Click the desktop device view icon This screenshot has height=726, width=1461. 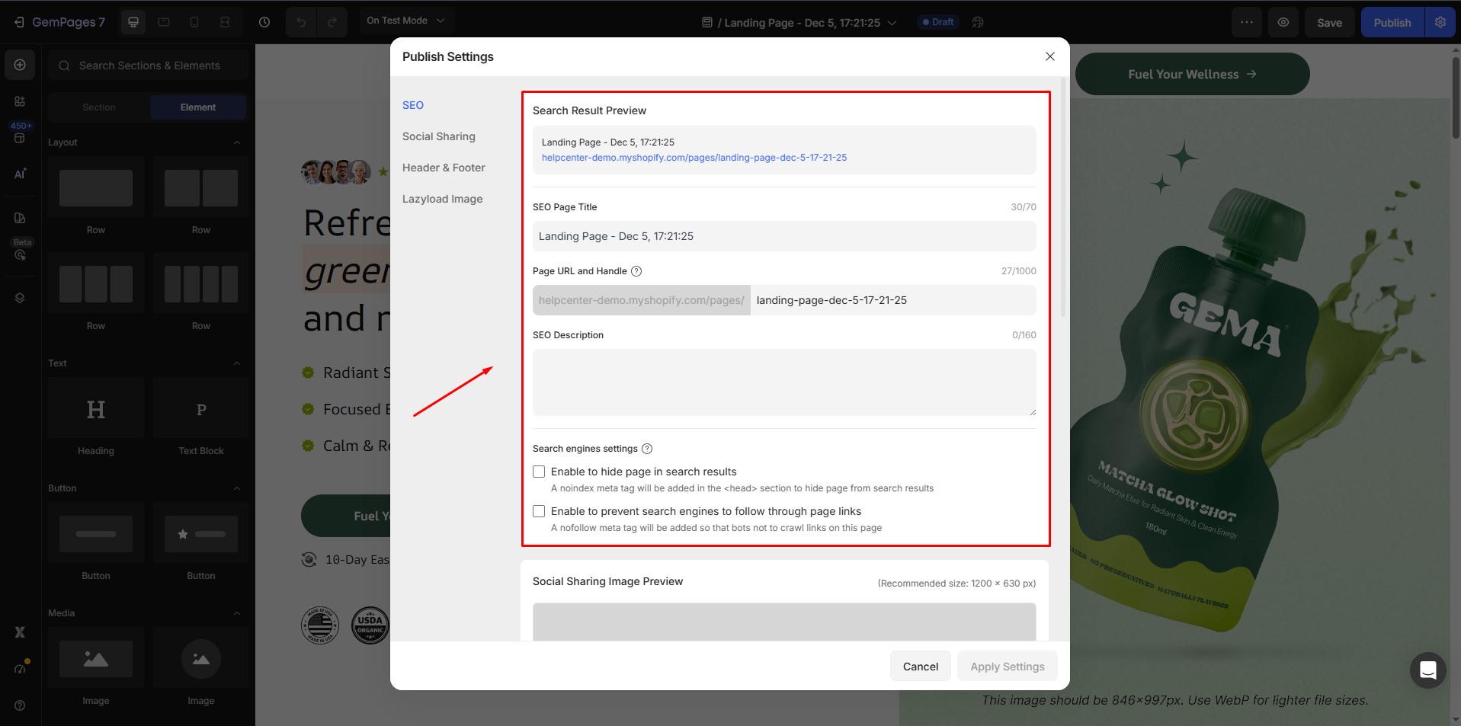tap(133, 22)
